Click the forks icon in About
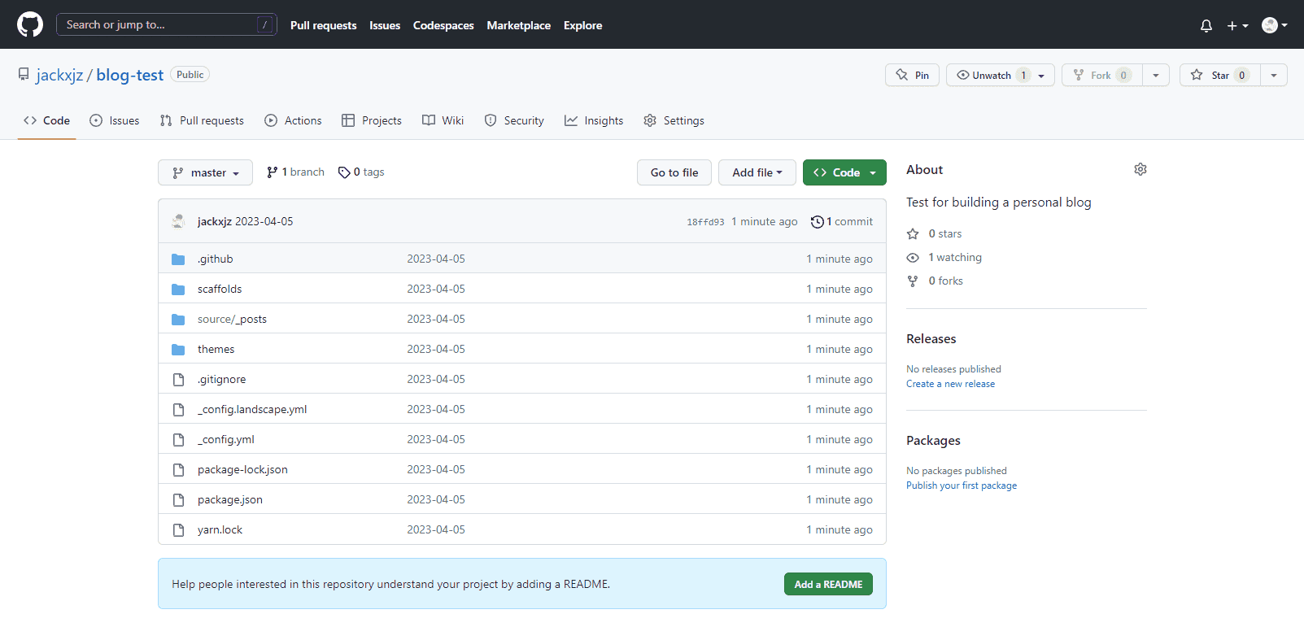The image size is (1304, 627). [x=913, y=281]
